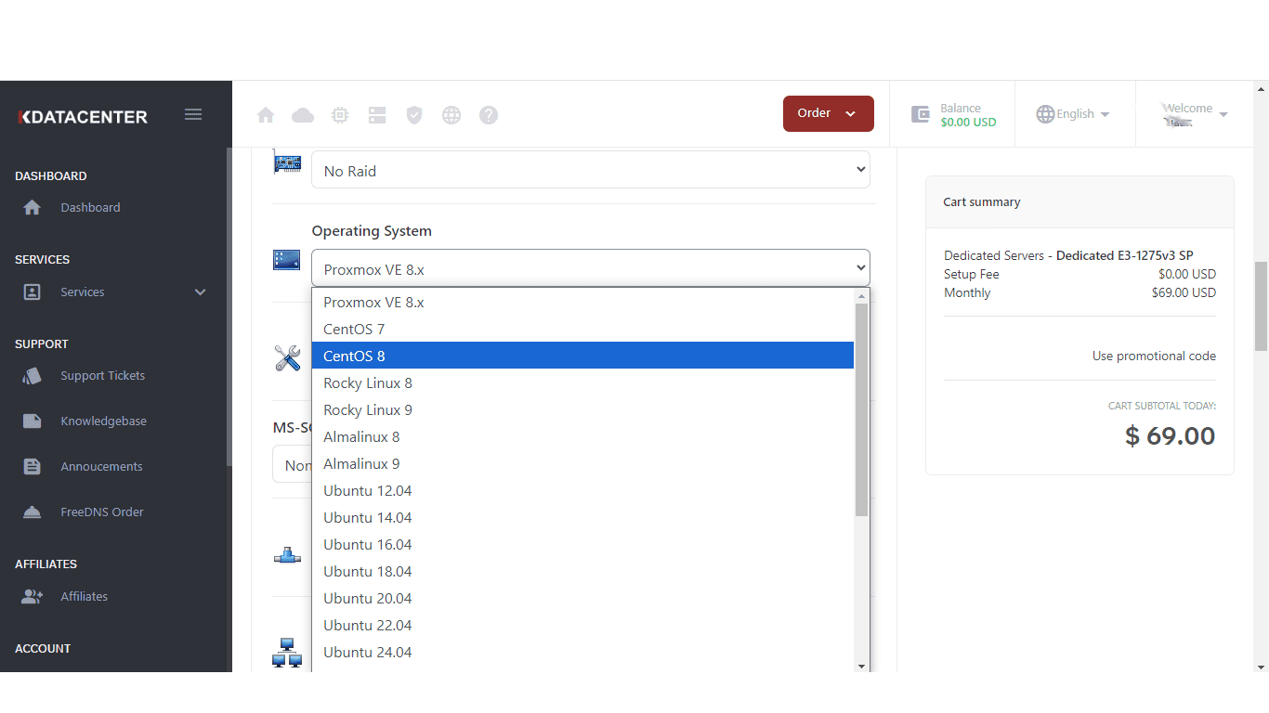Open the Order dropdown button
Viewport: 1269px width, 713px height.
pyautogui.click(x=829, y=113)
